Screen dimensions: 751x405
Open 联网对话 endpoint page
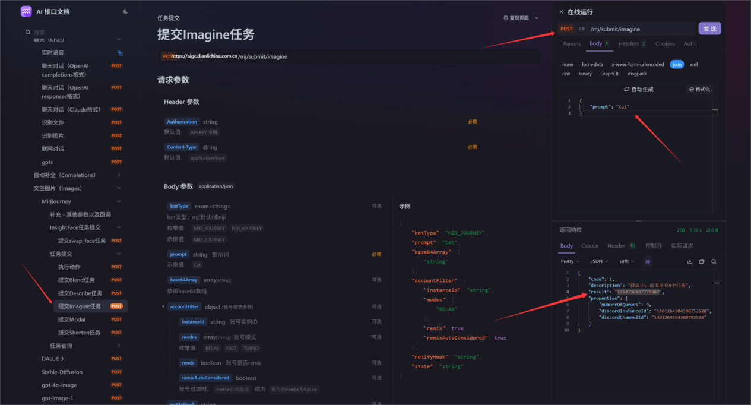tap(53, 148)
